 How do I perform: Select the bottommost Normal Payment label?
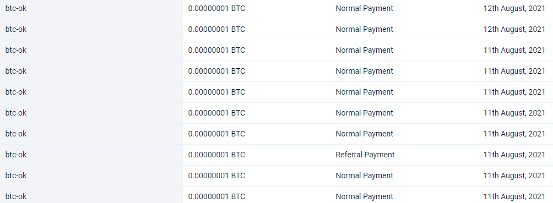[364, 196]
